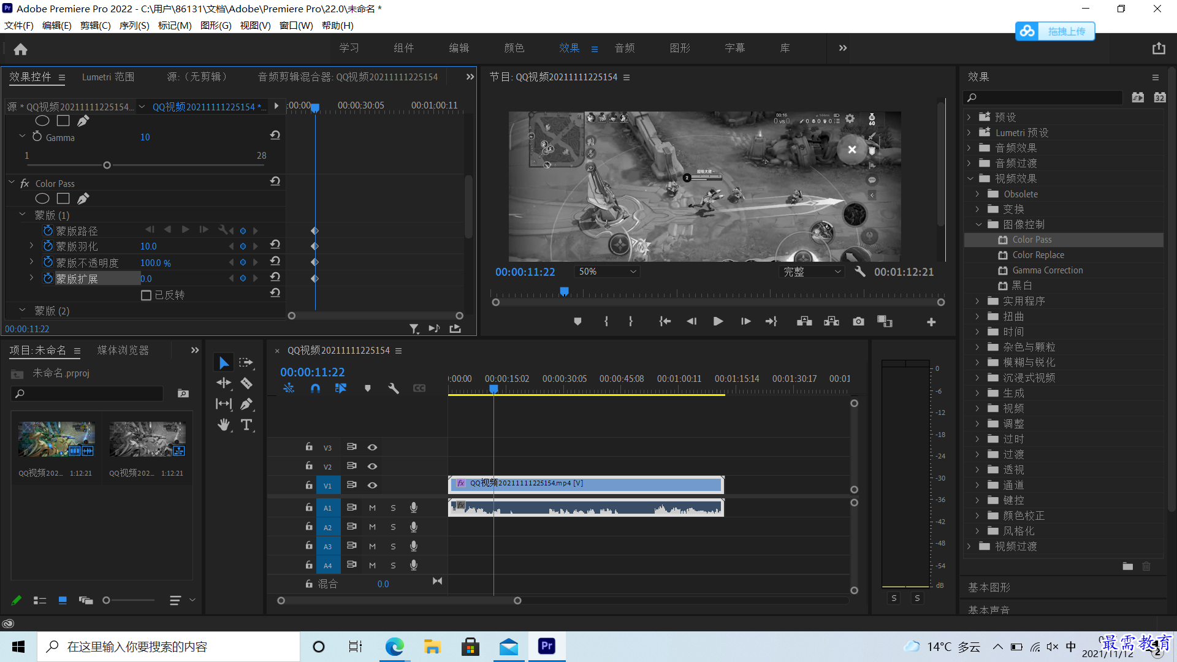Viewport: 1177px width, 662px height.
Task: Open the 窗口(W) menu
Action: point(296,25)
